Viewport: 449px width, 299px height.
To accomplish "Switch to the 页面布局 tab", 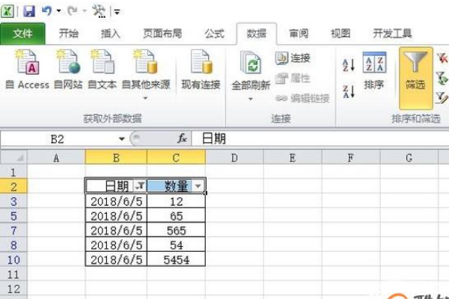I will point(162,34).
